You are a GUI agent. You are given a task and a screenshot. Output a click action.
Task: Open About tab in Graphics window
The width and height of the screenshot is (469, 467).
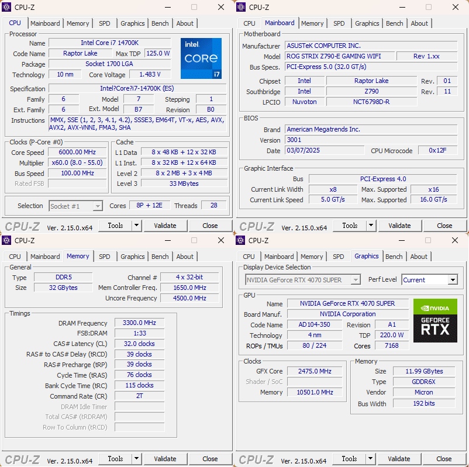[419, 257]
